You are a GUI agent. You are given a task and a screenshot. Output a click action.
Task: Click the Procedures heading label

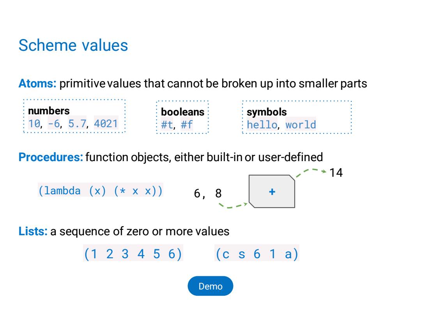[51, 157]
